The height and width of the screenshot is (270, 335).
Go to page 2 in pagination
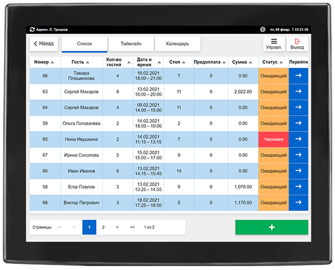coord(103,227)
